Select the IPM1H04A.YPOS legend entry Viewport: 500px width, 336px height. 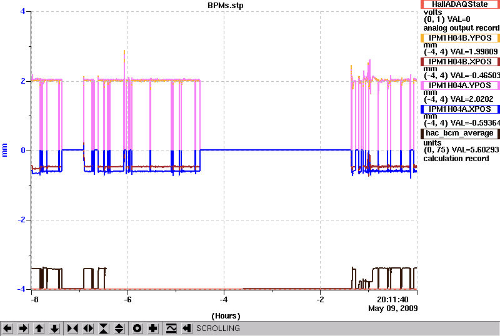460,86
